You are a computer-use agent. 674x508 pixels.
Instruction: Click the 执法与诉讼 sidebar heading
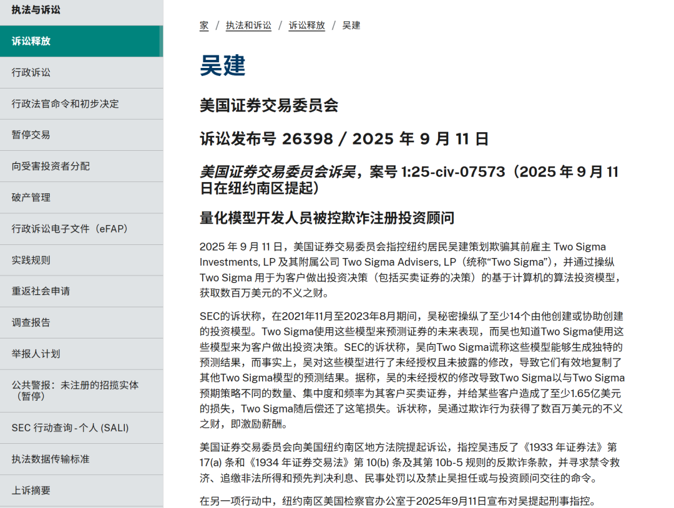pos(36,10)
